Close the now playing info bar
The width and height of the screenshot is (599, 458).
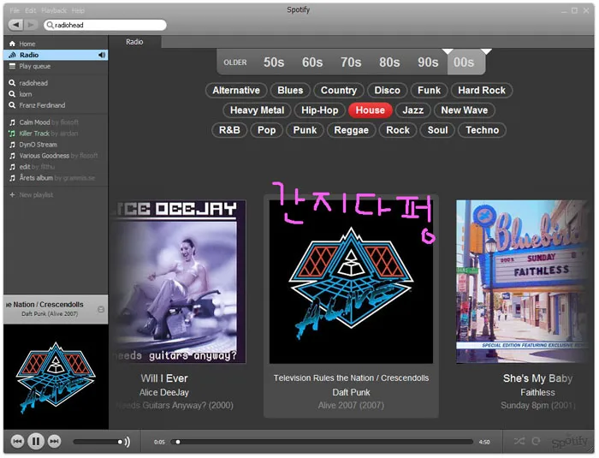(101, 309)
